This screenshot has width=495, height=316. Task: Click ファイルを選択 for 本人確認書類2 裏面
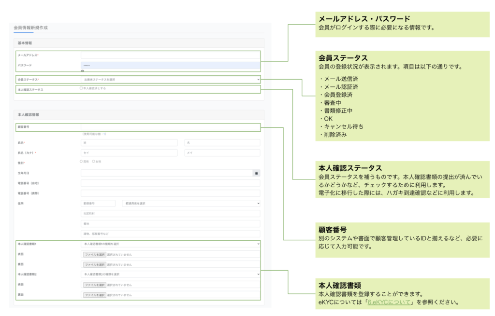pos(94,295)
